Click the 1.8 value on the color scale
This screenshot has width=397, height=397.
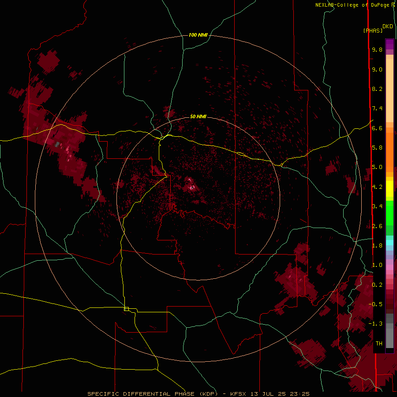[x=377, y=245]
